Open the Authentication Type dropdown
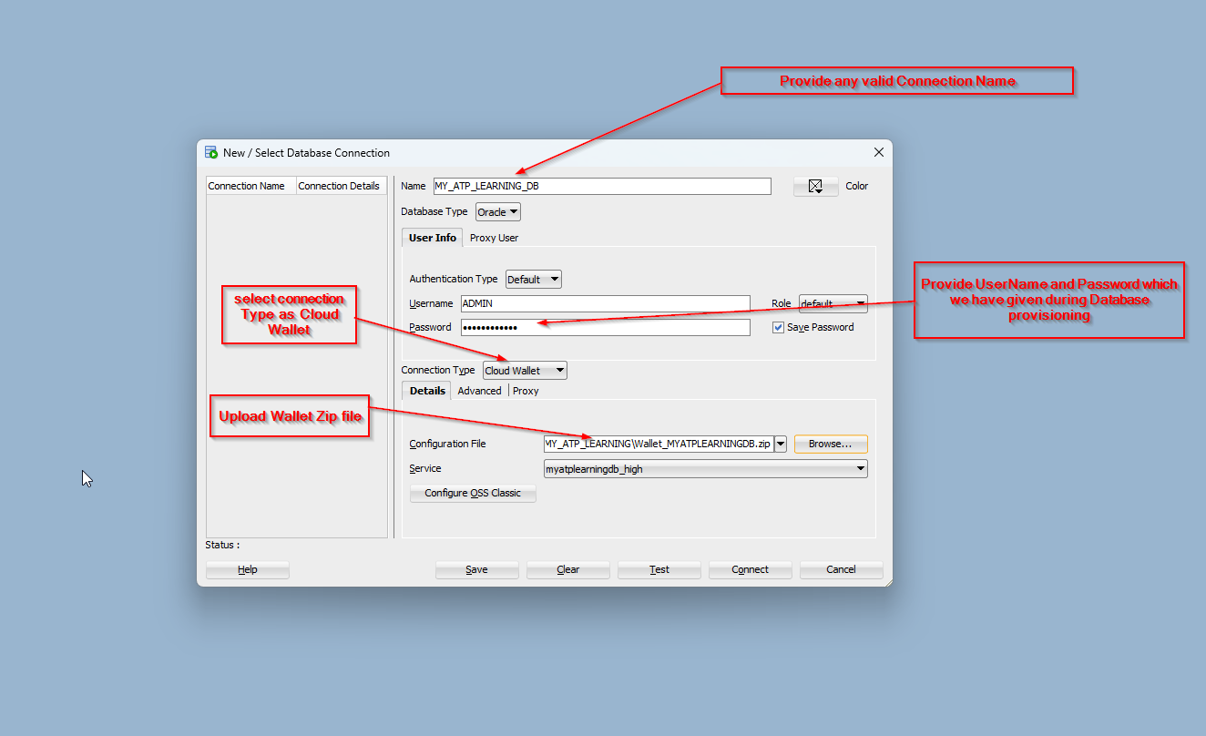Viewport: 1206px width, 736px height. point(533,279)
